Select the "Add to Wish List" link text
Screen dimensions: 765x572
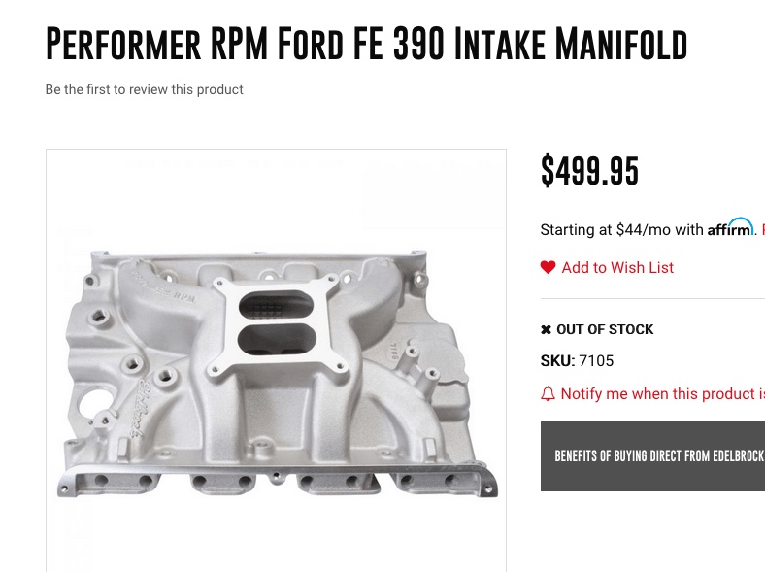pos(617,268)
